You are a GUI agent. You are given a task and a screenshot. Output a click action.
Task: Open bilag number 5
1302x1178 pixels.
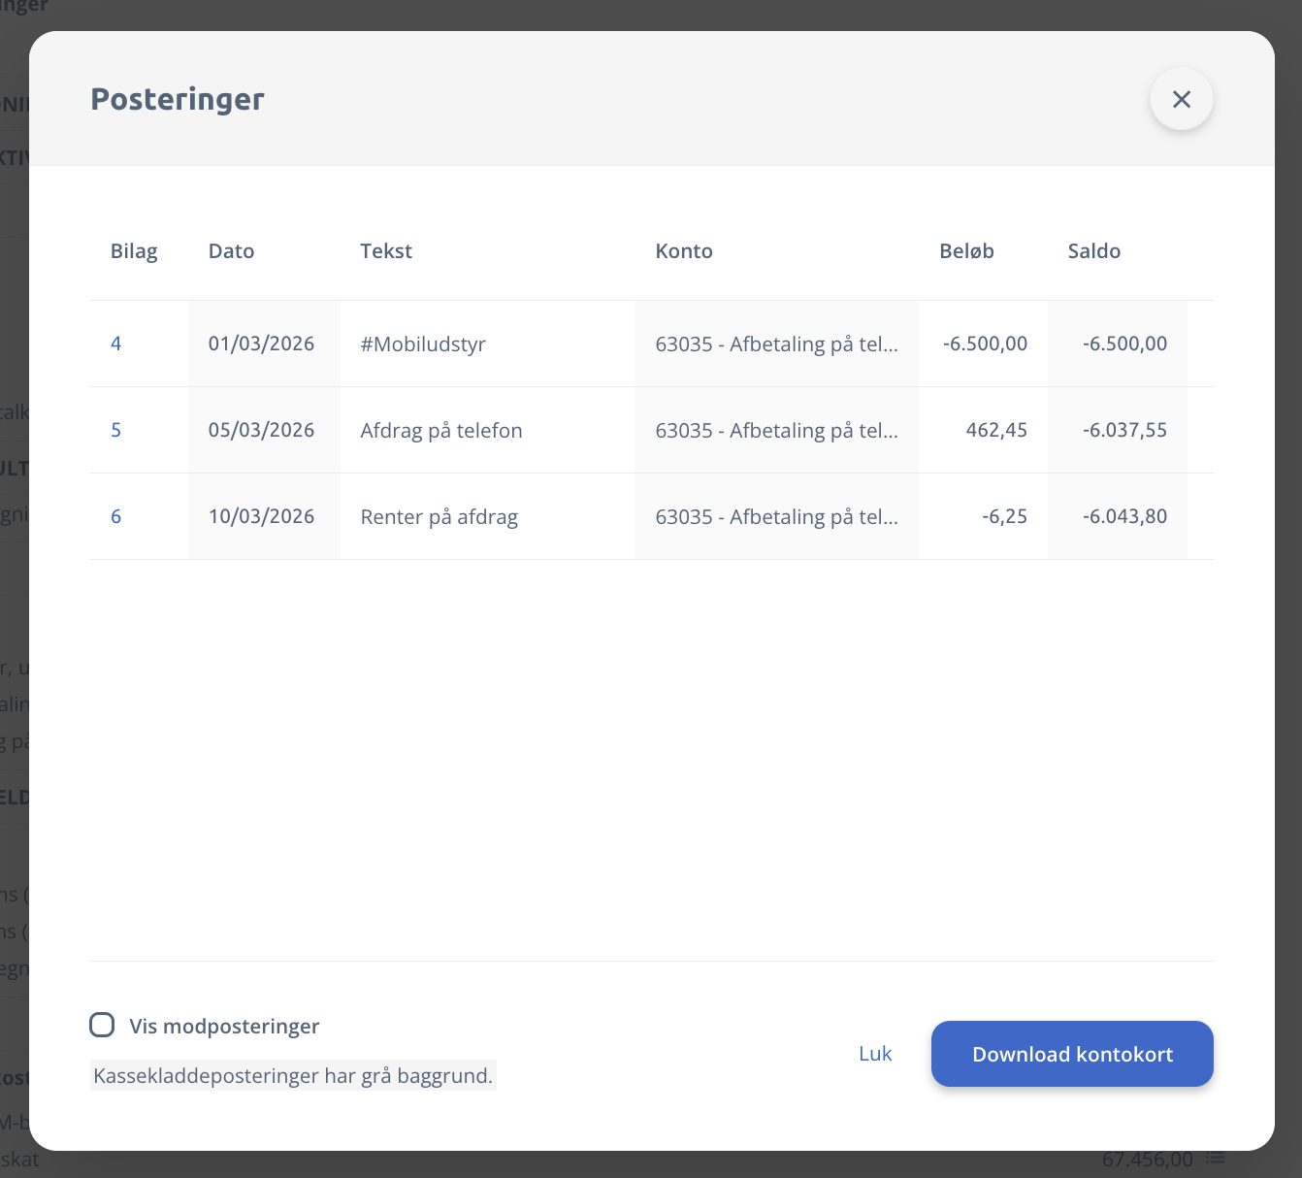(x=115, y=430)
